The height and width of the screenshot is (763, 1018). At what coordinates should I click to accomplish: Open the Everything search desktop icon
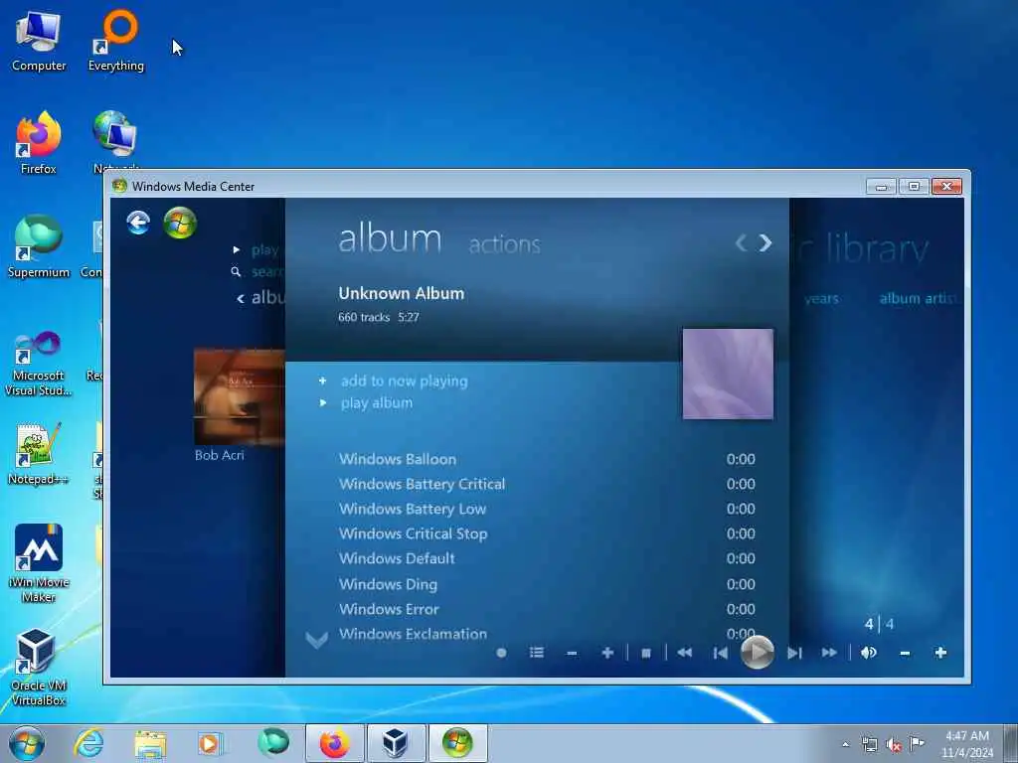point(116,42)
